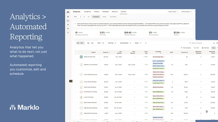Click the Marklo logo icon in the app sidebar
This screenshot has height=122, width=218.
[x=68, y=12]
